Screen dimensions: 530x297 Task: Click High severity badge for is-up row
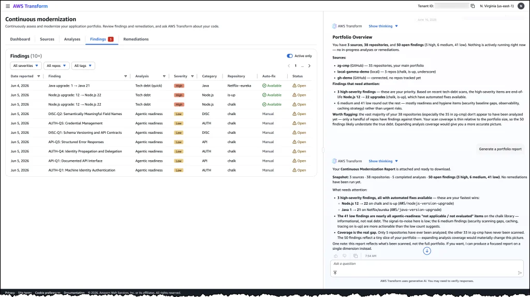coord(179,95)
